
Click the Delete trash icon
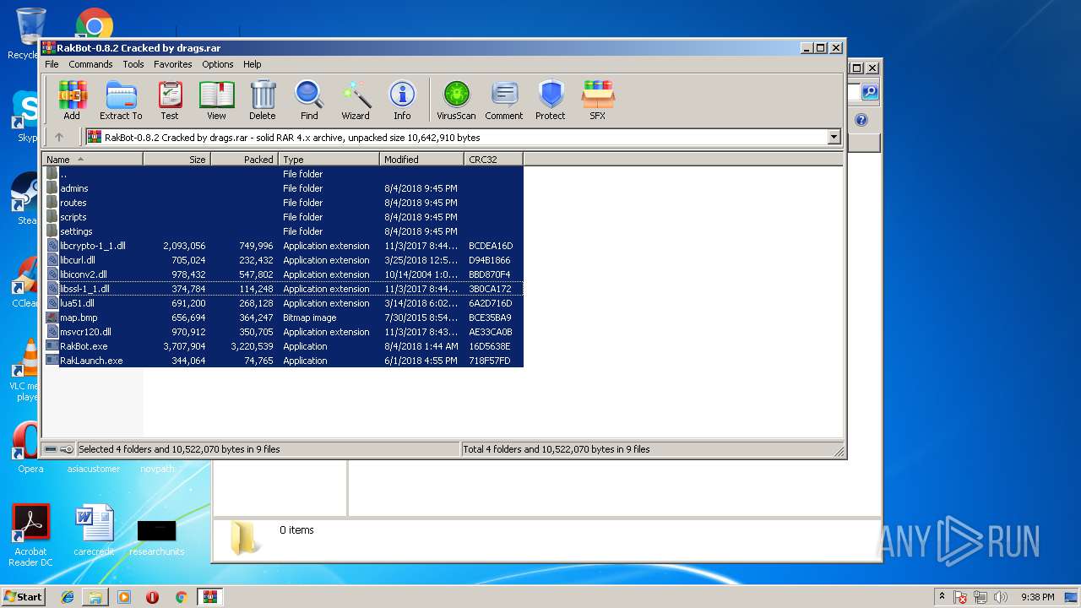(262, 100)
